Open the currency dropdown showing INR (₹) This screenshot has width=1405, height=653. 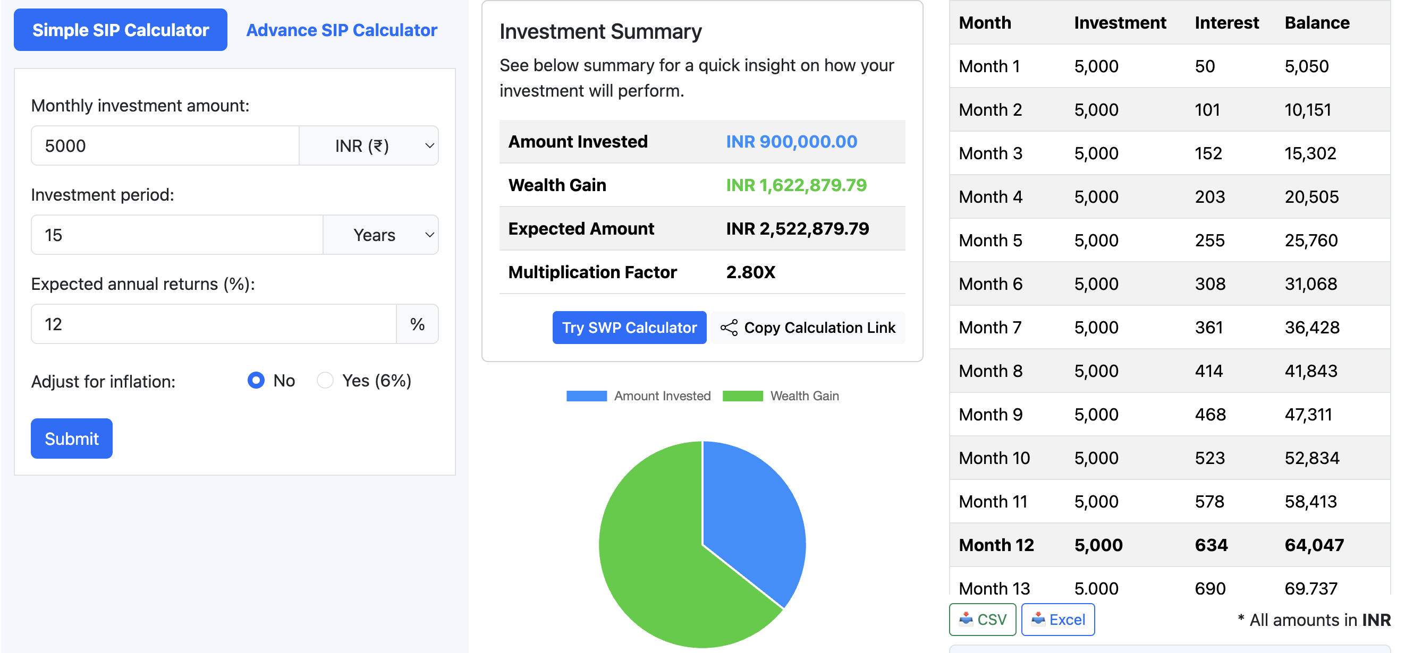click(369, 145)
